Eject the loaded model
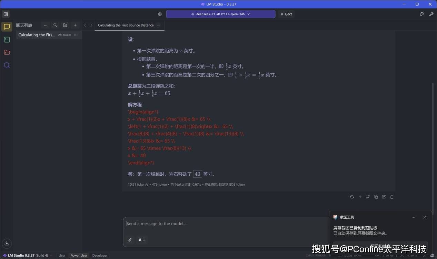The width and height of the screenshot is (437, 259). 286,14
